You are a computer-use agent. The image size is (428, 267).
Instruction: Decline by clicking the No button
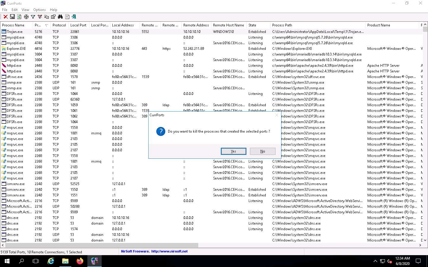click(x=262, y=151)
